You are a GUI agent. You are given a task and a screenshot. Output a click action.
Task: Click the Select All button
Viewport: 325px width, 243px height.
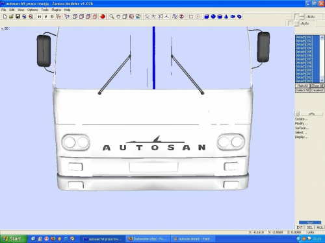pyautogui.click(x=302, y=90)
